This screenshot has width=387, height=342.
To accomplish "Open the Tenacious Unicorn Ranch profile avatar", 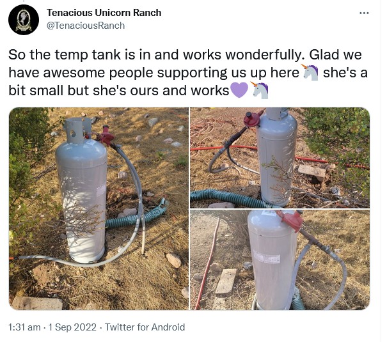I will coord(24,20).
